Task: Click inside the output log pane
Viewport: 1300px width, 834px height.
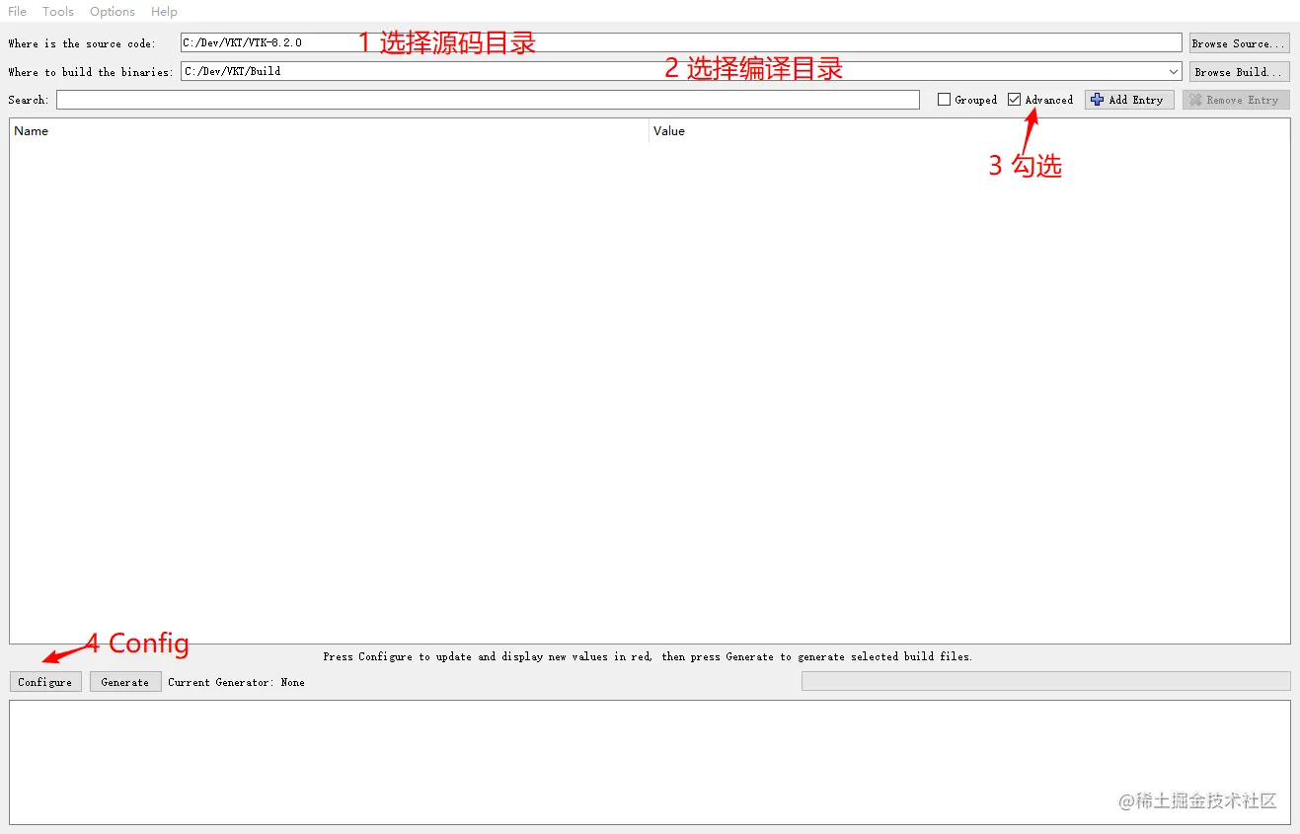Action: (x=650, y=762)
